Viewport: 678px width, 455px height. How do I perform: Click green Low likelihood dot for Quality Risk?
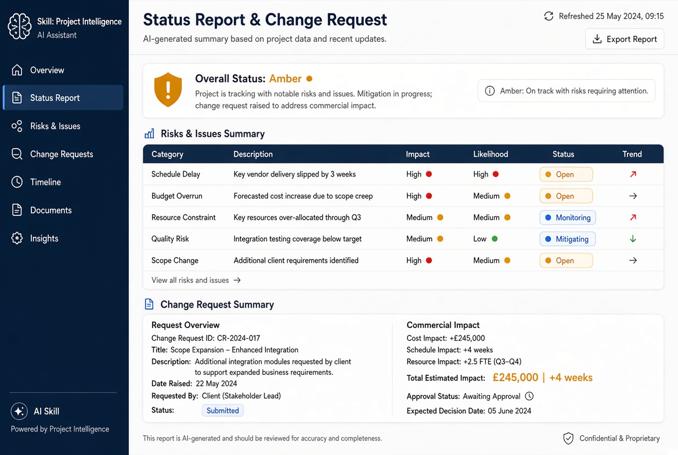pos(495,239)
